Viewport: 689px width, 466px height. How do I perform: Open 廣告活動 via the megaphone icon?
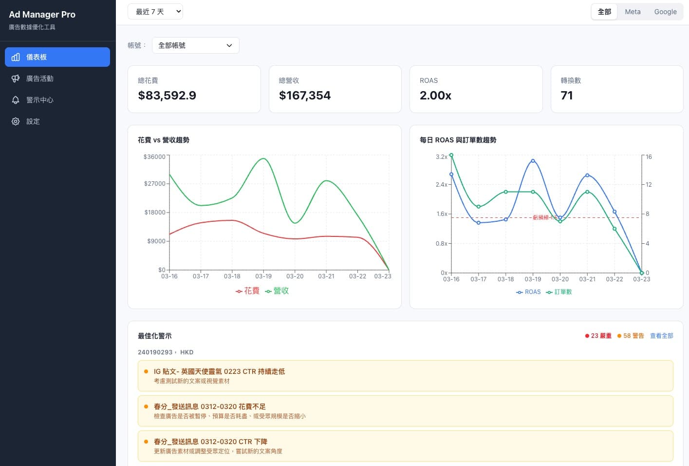[x=16, y=78]
